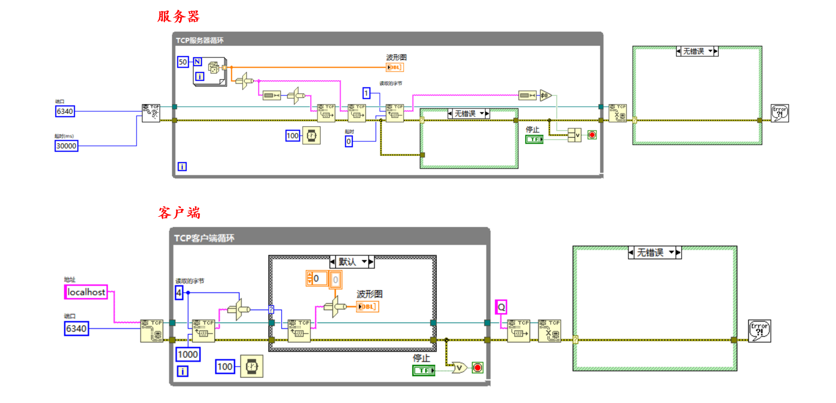Click the localhost address string constant
Screen dimensions: 836x403
click(x=86, y=292)
